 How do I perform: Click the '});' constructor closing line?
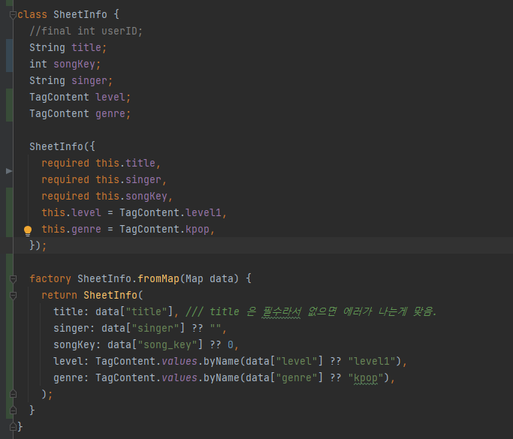tap(38, 245)
